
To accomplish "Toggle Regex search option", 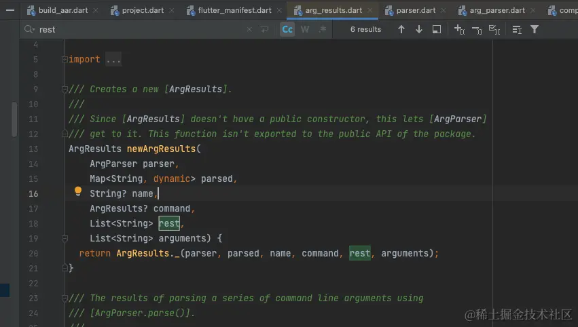I will (x=323, y=29).
